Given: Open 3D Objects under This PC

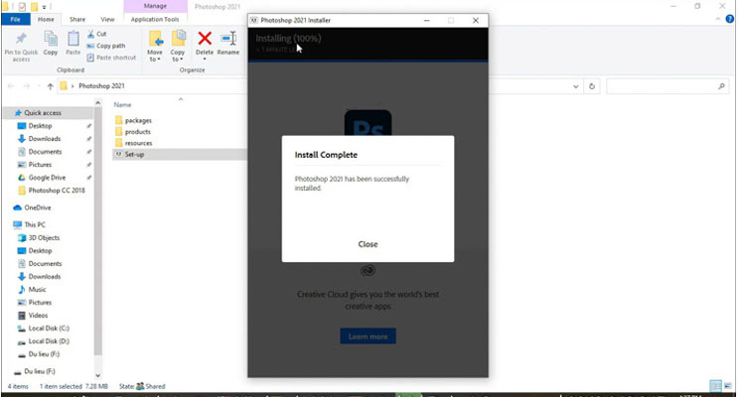Looking at the screenshot, I should pos(44,237).
